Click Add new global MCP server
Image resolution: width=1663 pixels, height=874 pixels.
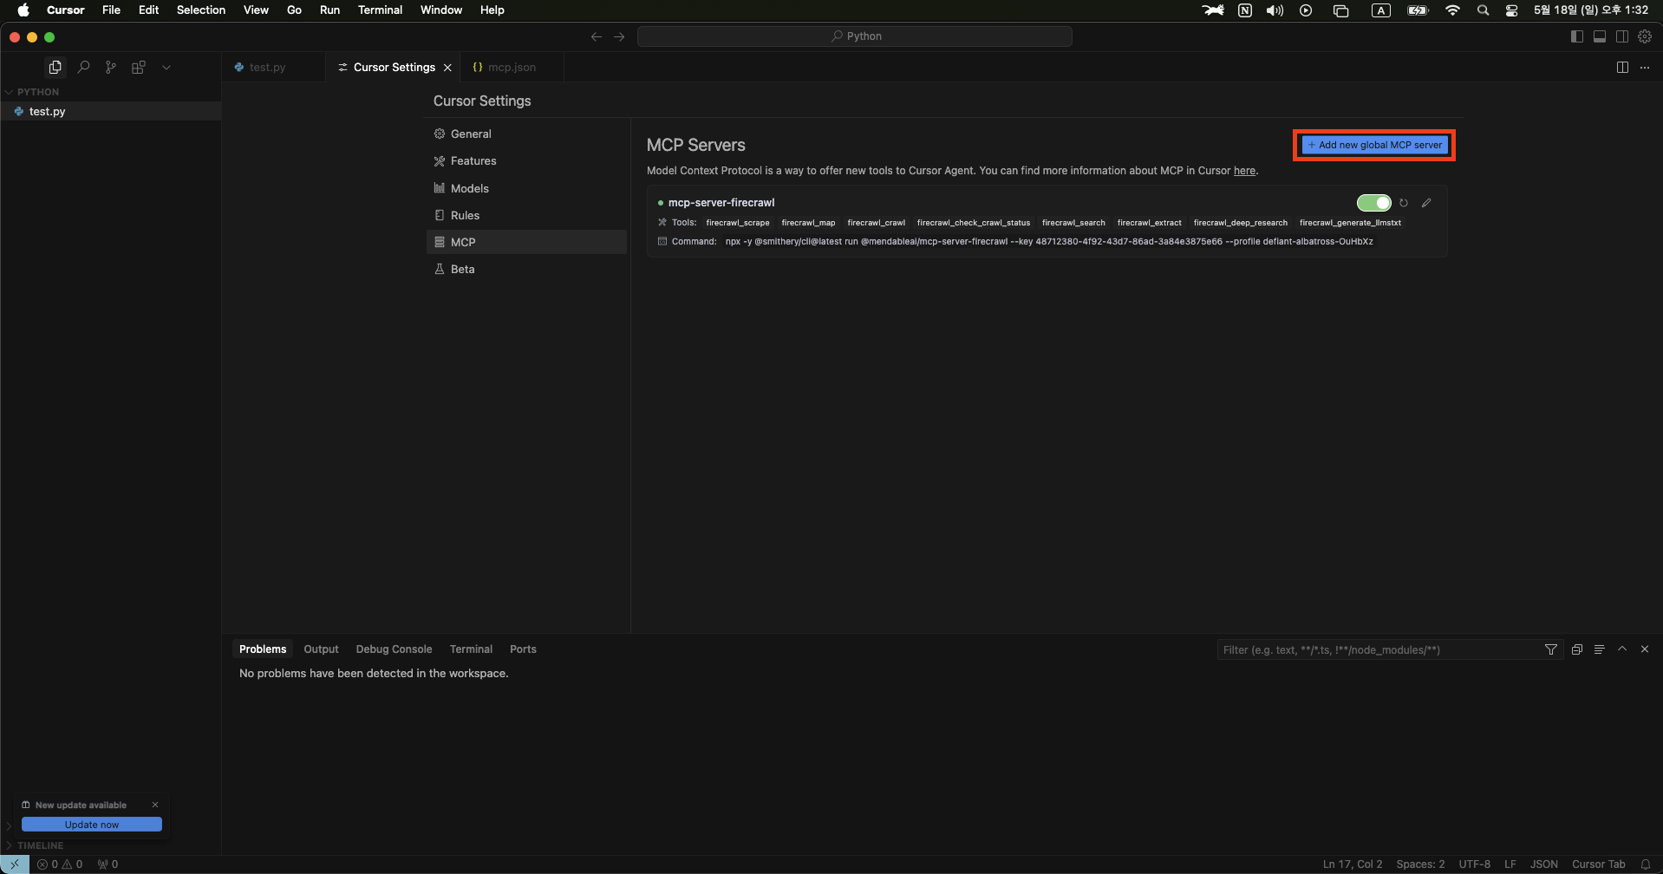(x=1374, y=145)
